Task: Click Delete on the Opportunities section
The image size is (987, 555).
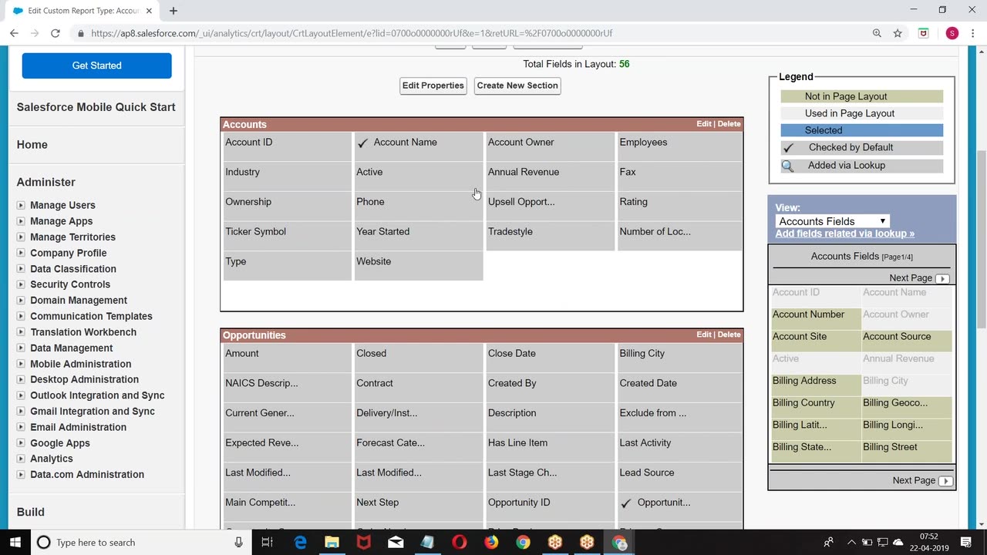Action: 729,335
